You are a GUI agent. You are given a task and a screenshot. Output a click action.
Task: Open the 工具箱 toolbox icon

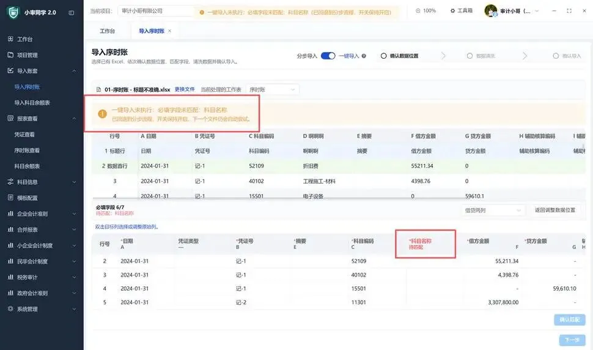coord(452,10)
